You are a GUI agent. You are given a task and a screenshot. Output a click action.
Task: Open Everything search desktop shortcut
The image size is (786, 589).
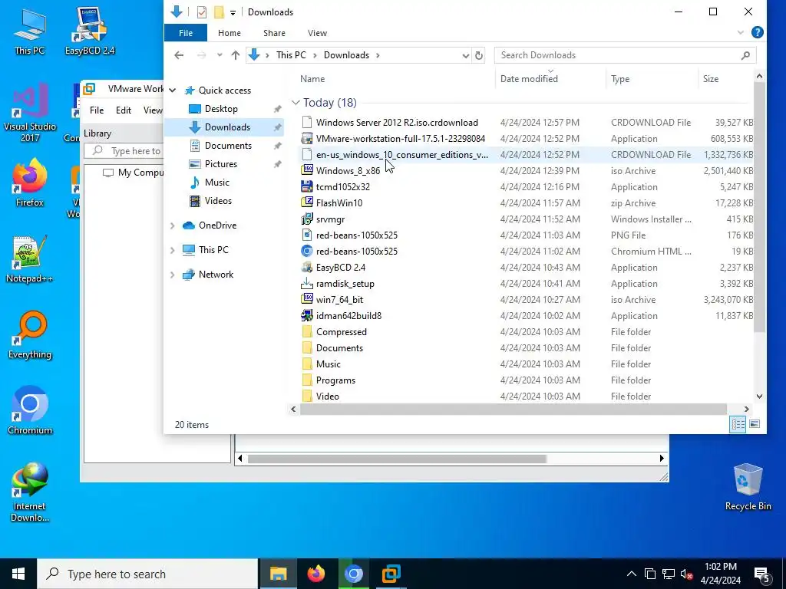tap(30, 336)
